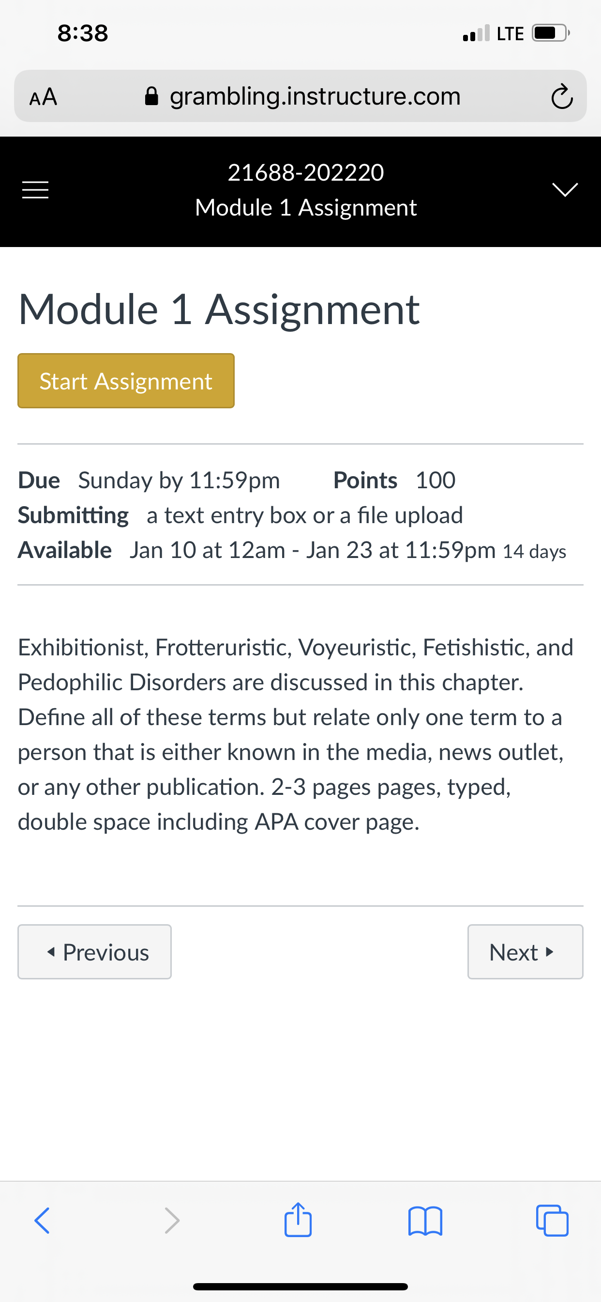Open the Safari tabs overview icon
Image resolution: width=601 pixels, height=1302 pixels.
coord(552,1221)
